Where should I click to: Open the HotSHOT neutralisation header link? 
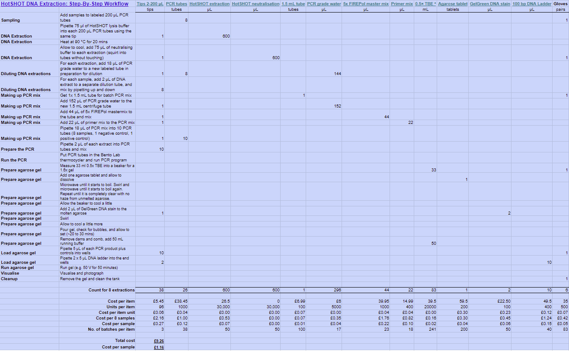pos(256,4)
